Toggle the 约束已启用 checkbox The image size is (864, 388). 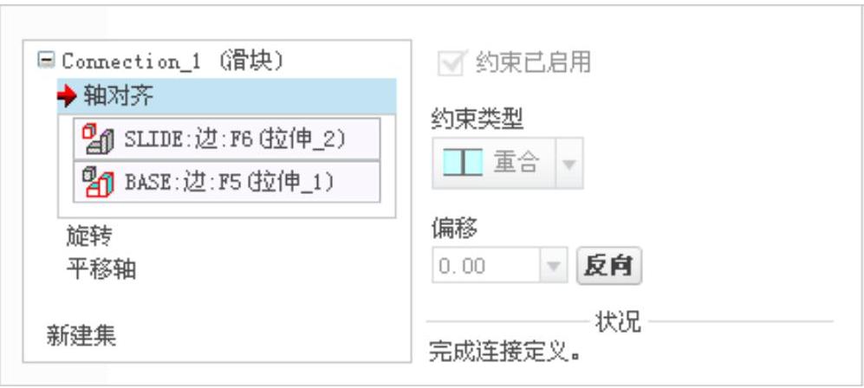tap(452, 62)
